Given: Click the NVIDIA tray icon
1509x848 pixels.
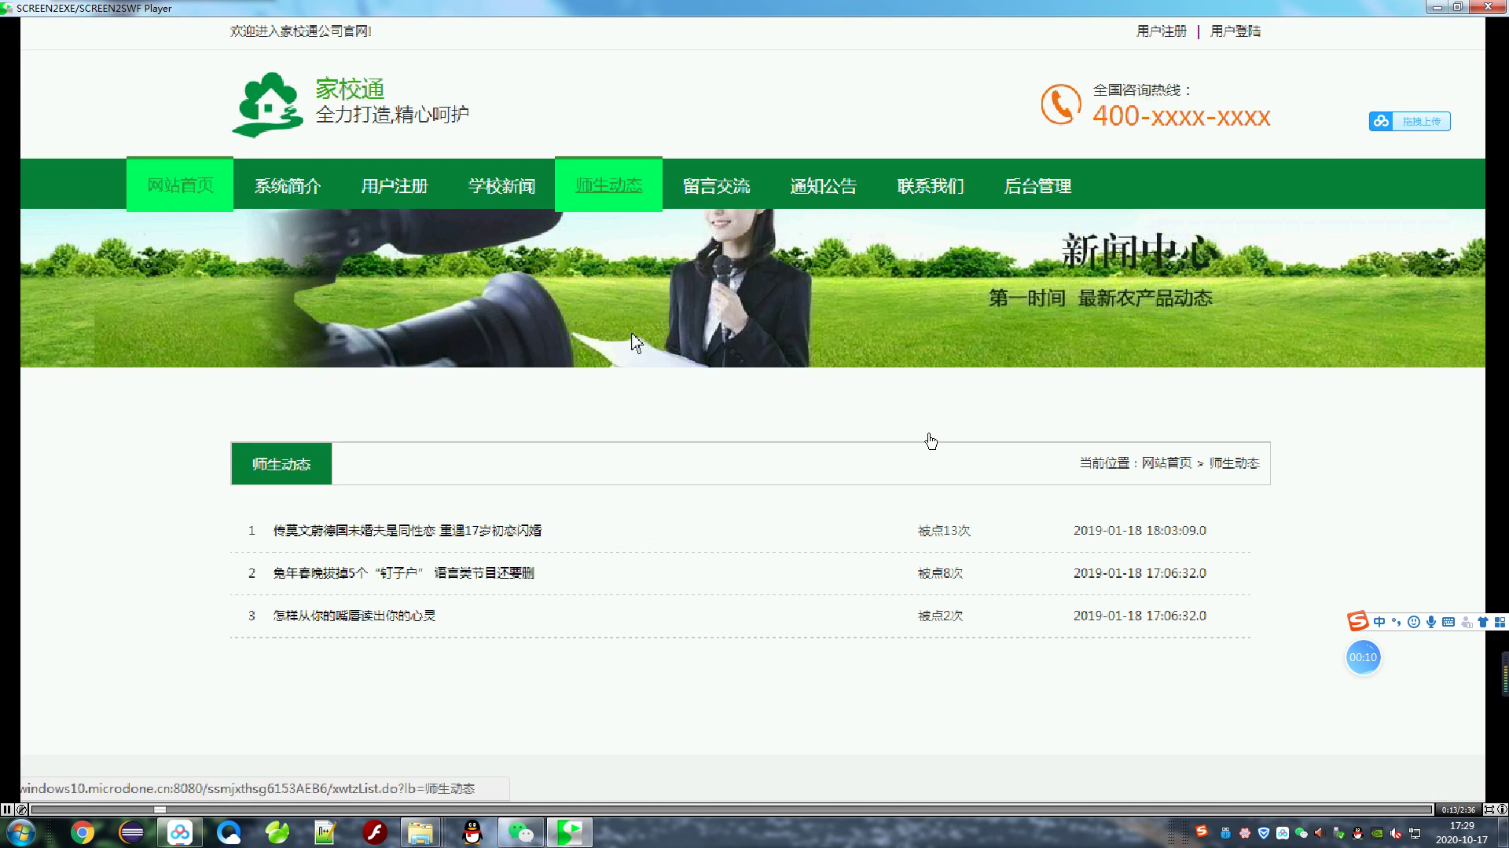Looking at the screenshot, I should click(1377, 833).
